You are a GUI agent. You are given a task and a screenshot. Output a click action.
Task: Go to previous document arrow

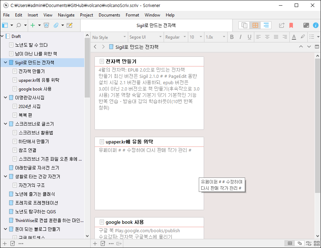pos(301,47)
